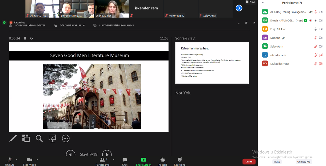Screen dimensions: 326x166
Task: Open Görüntü Ayarları dropdown
Action: coord(70,25)
